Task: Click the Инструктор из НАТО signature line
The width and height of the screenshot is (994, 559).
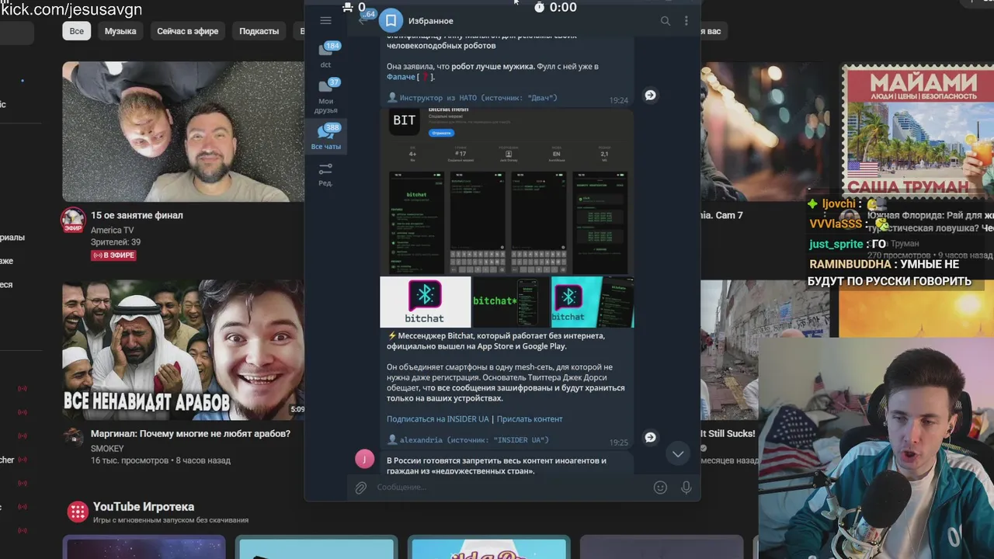Action: [472, 98]
